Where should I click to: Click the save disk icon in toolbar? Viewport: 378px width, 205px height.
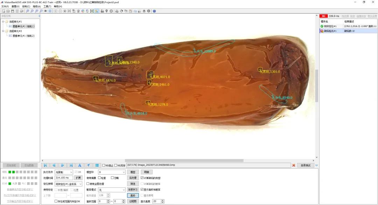click(13, 11)
